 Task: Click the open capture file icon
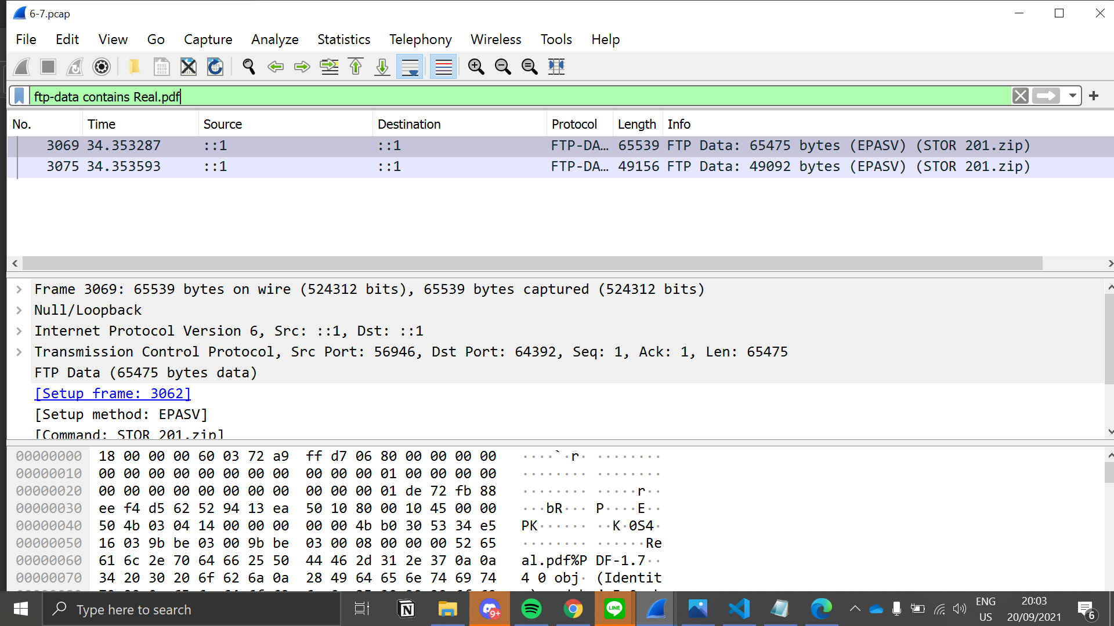(135, 67)
